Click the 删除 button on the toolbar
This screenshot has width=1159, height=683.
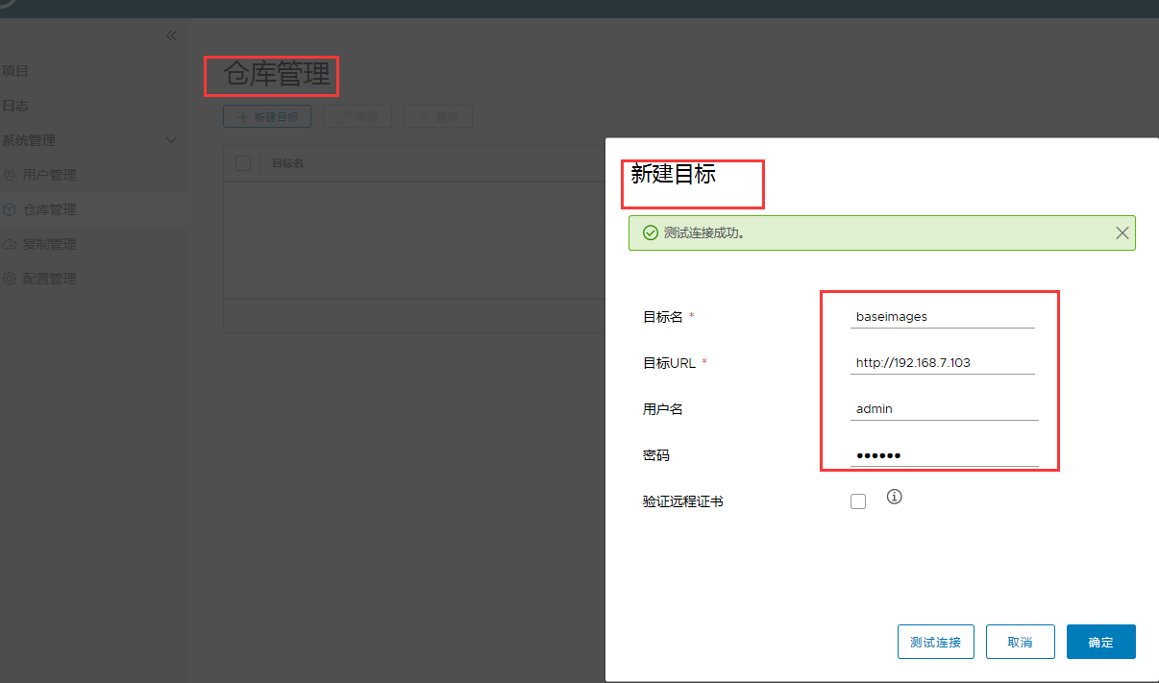pos(438,117)
